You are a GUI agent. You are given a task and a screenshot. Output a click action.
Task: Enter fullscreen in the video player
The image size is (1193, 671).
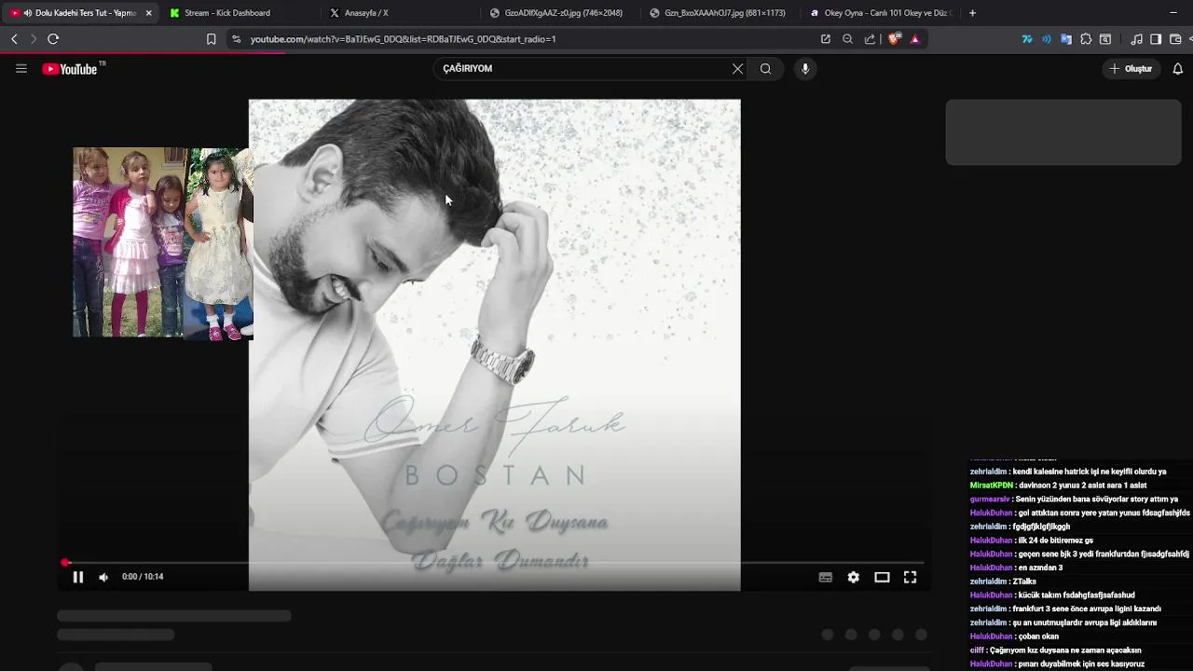click(x=910, y=577)
